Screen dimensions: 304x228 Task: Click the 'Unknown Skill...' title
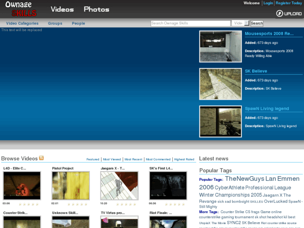click(65, 213)
